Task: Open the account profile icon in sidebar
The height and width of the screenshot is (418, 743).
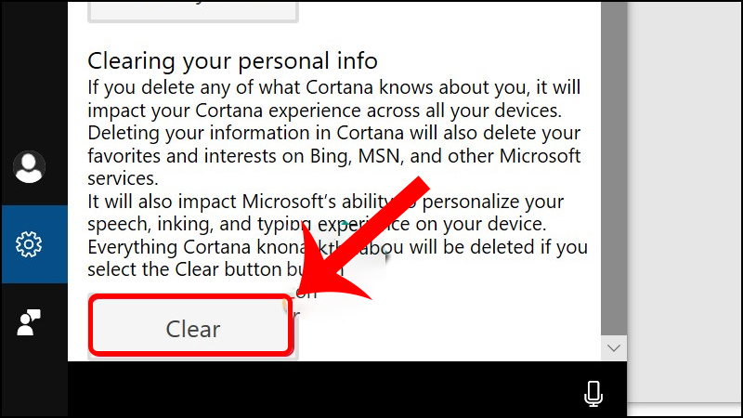Action: pyautogui.click(x=29, y=167)
